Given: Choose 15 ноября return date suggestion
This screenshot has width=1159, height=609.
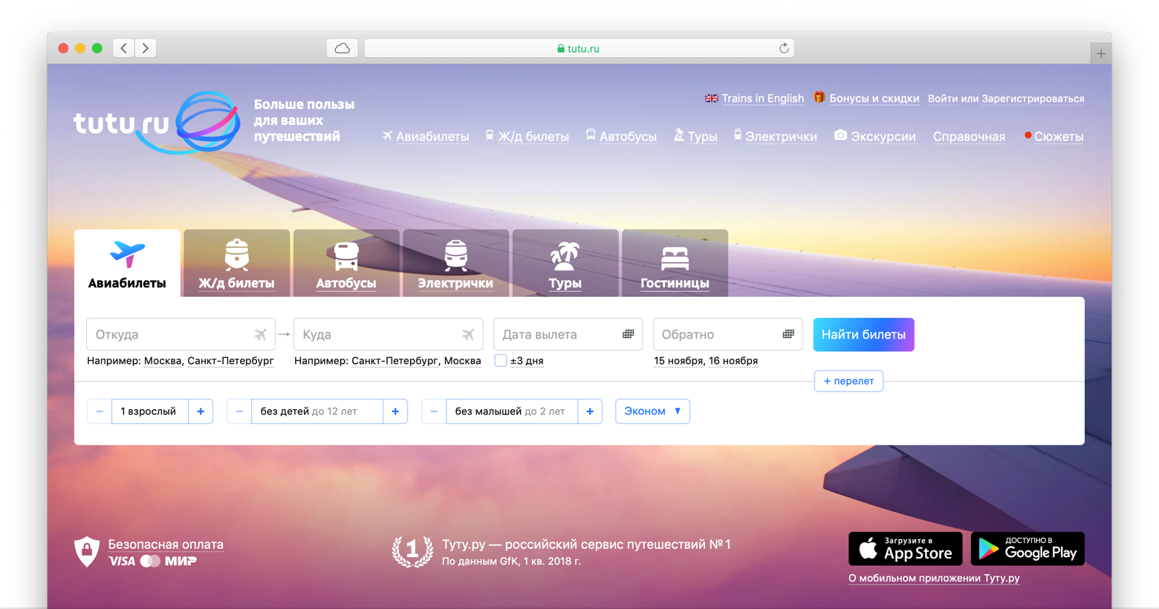Looking at the screenshot, I should point(678,361).
